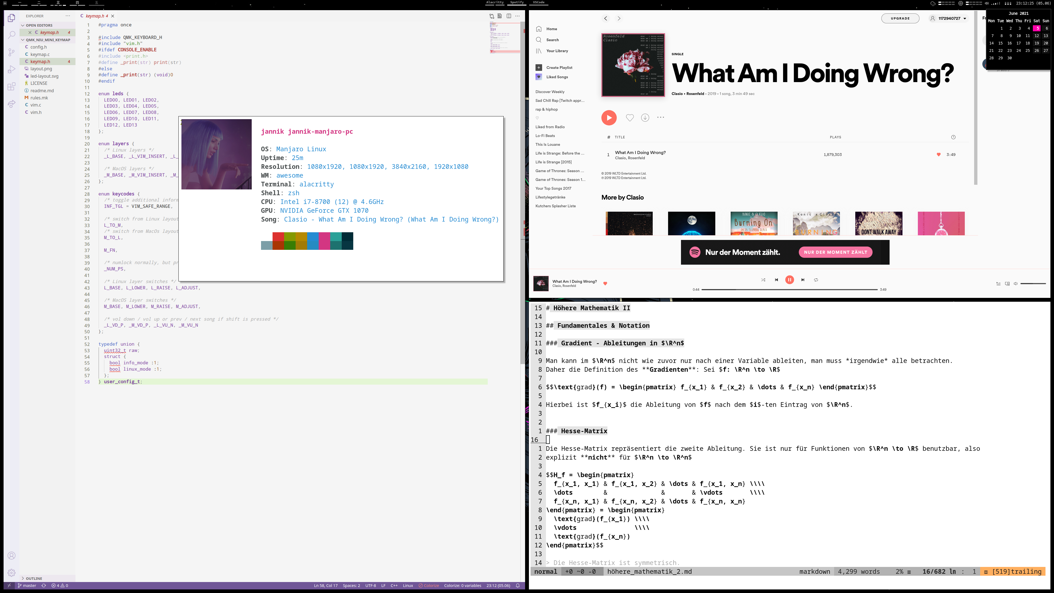Open Burning On album thumbnail
The width and height of the screenshot is (1054, 593).
[754, 223]
